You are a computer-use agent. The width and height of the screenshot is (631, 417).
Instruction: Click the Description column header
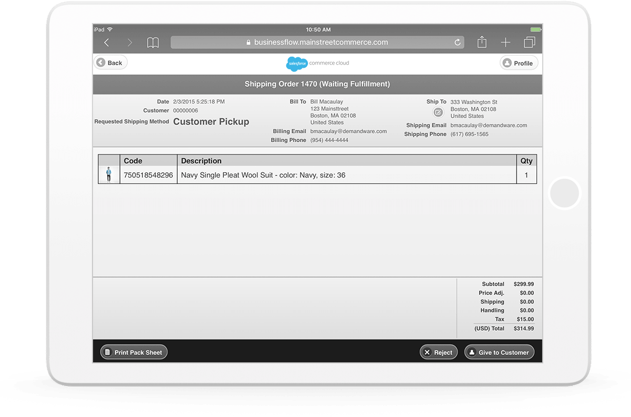(201, 161)
